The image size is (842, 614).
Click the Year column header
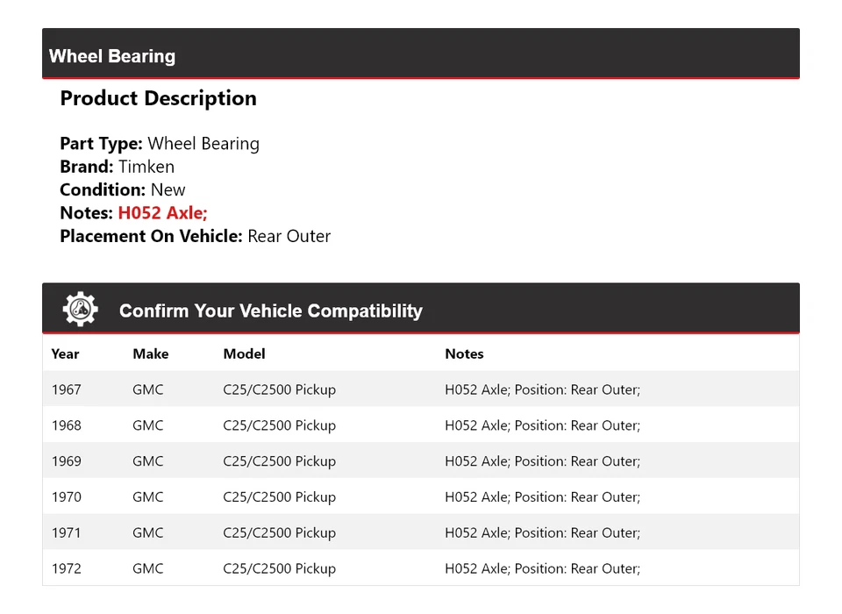[65, 353]
